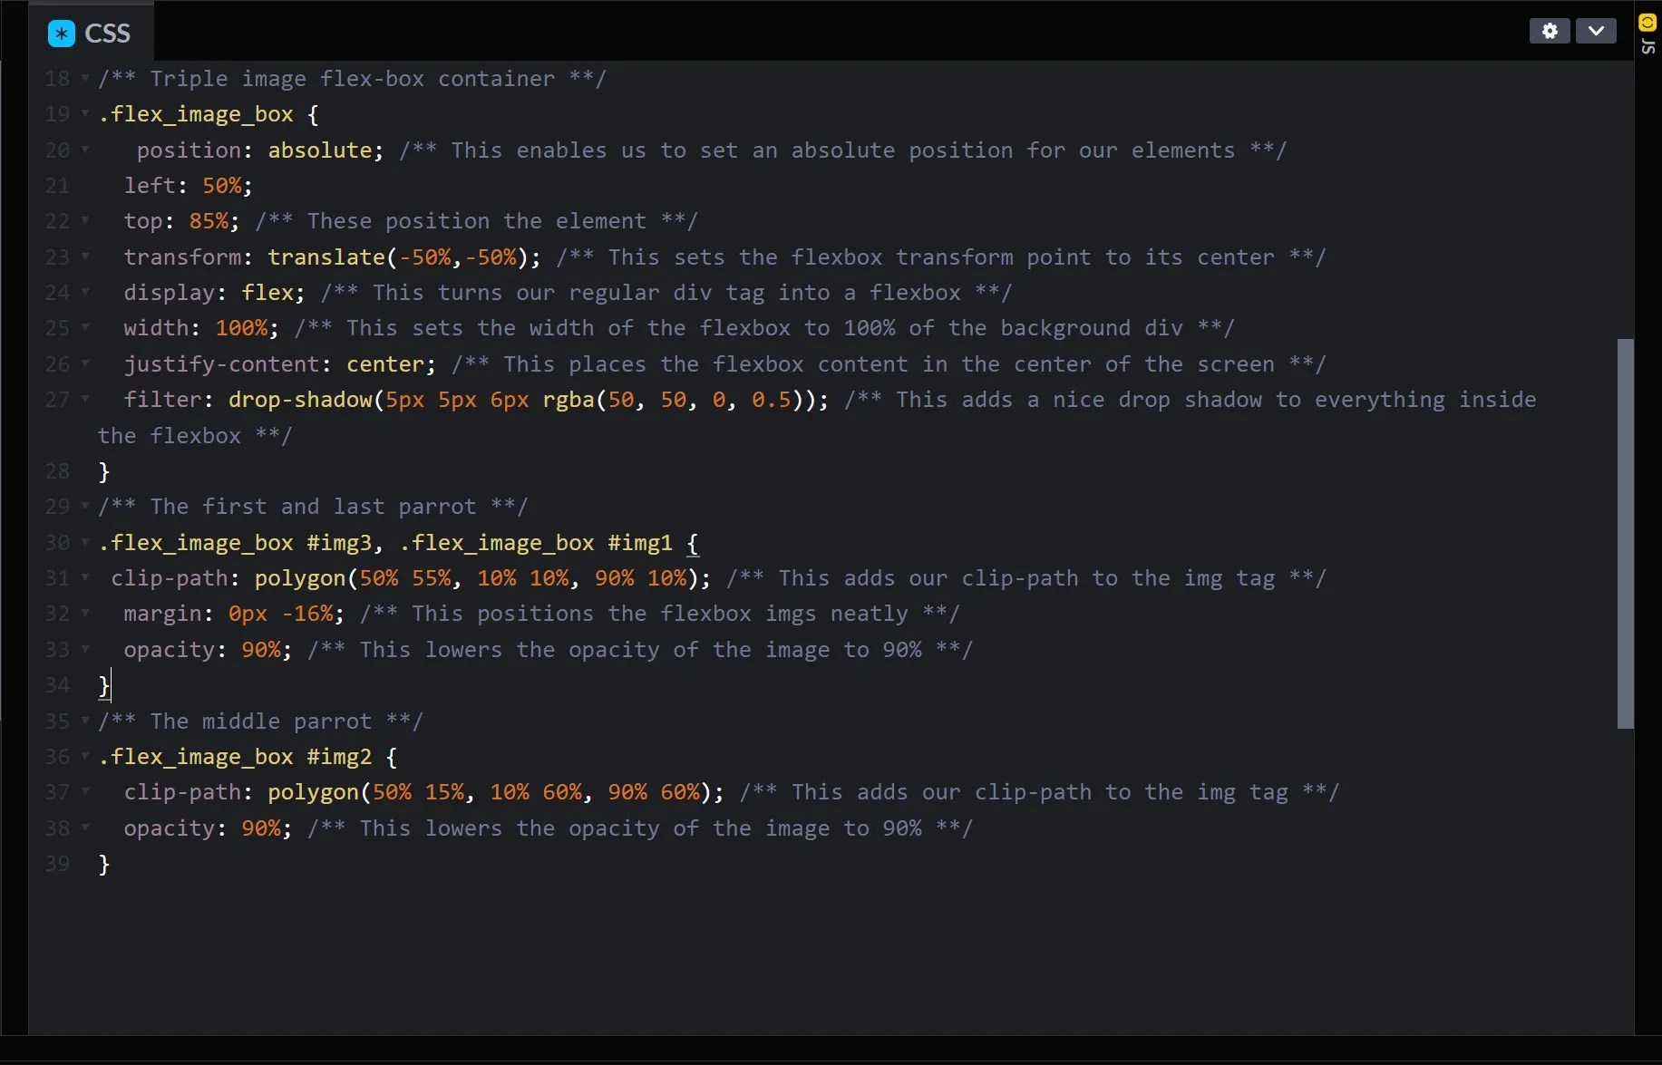
Task: Collapse the filter declaration fold on line 27
Action: (x=84, y=399)
